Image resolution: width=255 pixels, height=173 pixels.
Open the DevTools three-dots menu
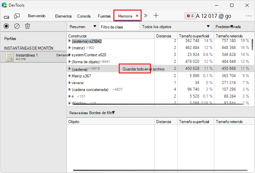(248, 16)
